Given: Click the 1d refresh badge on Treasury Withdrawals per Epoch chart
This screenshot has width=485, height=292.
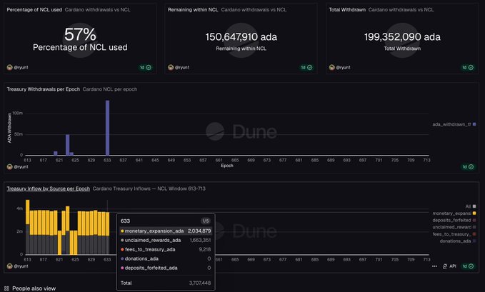Looking at the screenshot, I should tap(468, 167).
